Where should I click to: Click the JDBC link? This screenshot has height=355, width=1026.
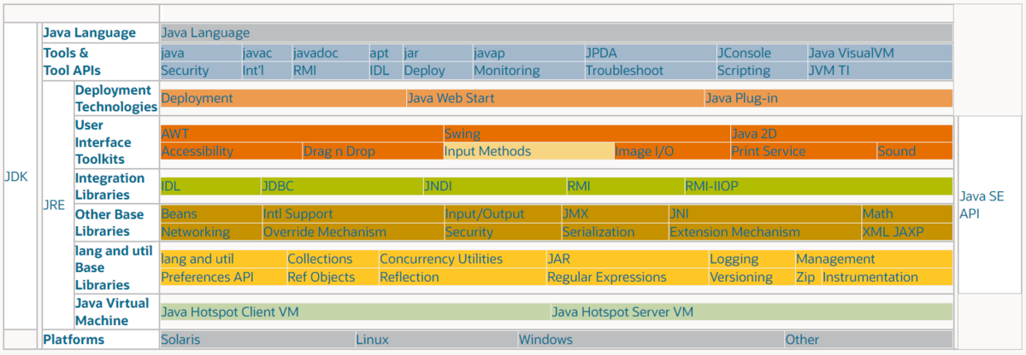point(279,186)
